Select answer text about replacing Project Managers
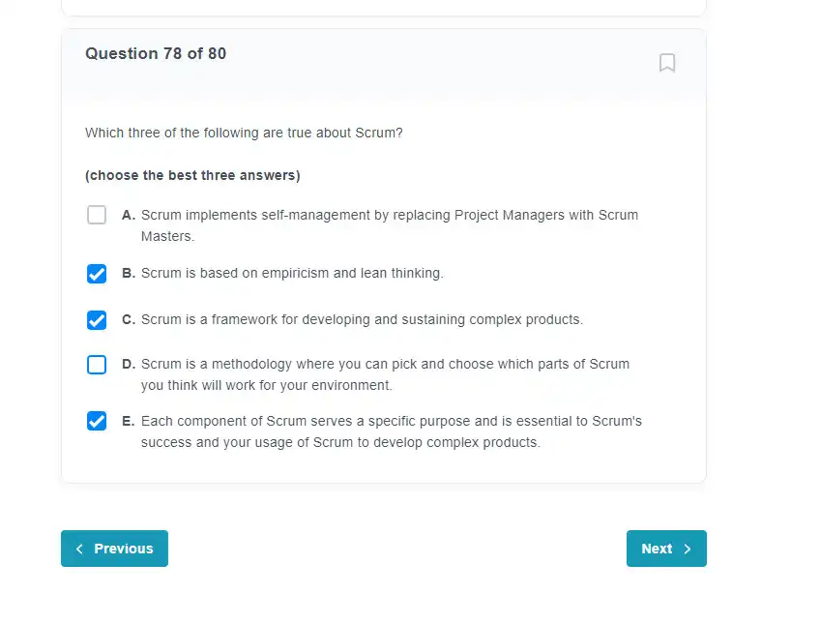 390,225
